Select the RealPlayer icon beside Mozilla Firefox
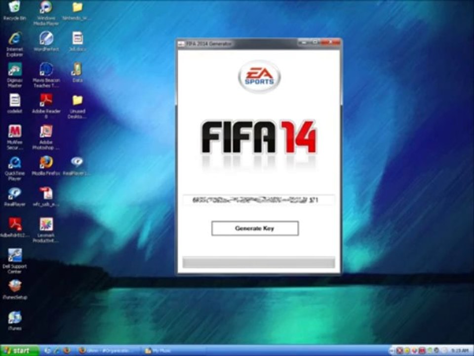 pyautogui.click(x=77, y=166)
